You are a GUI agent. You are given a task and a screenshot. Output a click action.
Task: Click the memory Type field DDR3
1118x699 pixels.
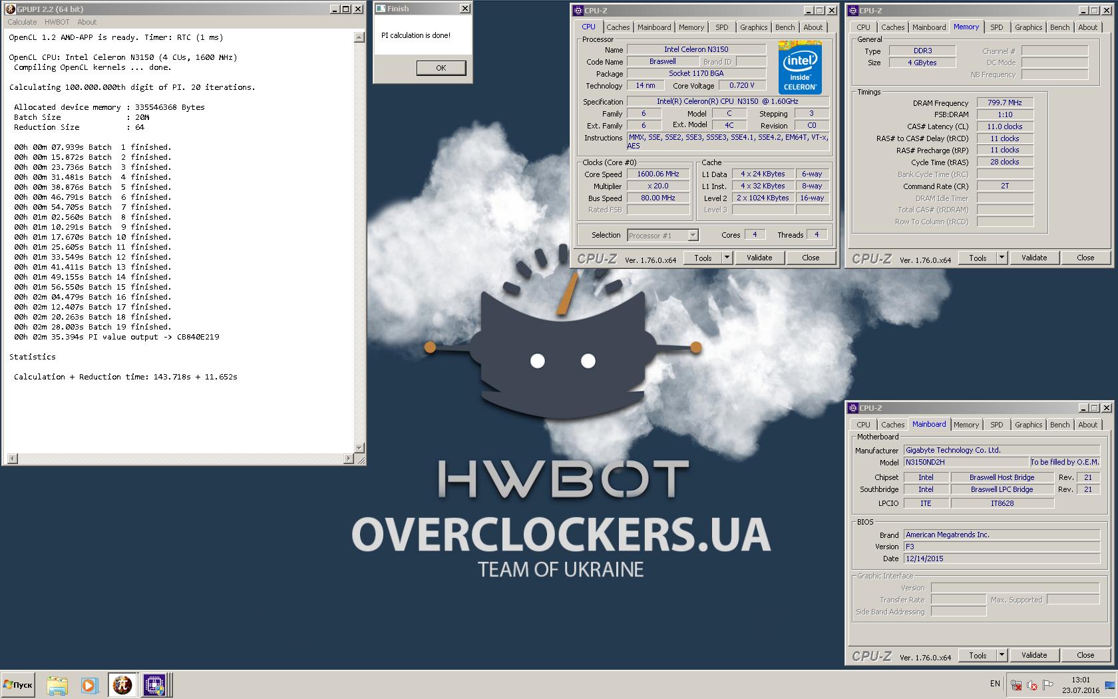point(922,51)
